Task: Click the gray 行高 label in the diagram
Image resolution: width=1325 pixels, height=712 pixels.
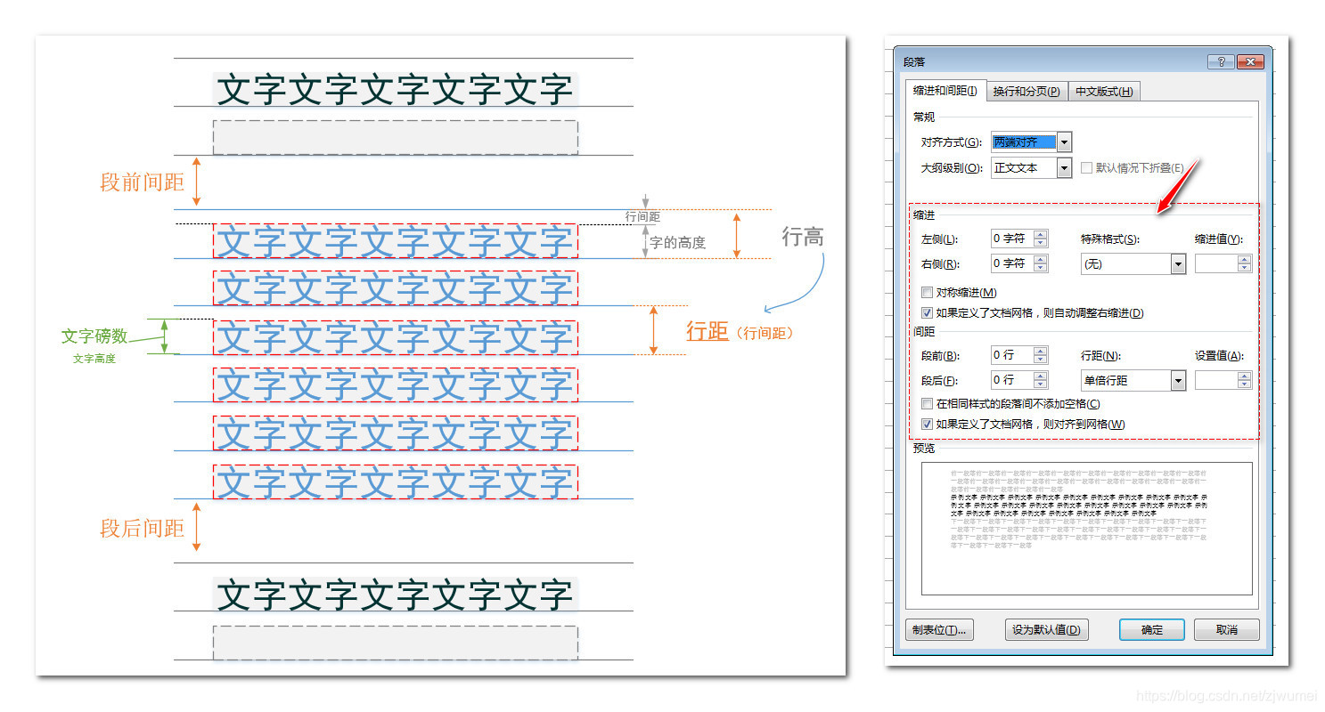Action: coord(803,237)
